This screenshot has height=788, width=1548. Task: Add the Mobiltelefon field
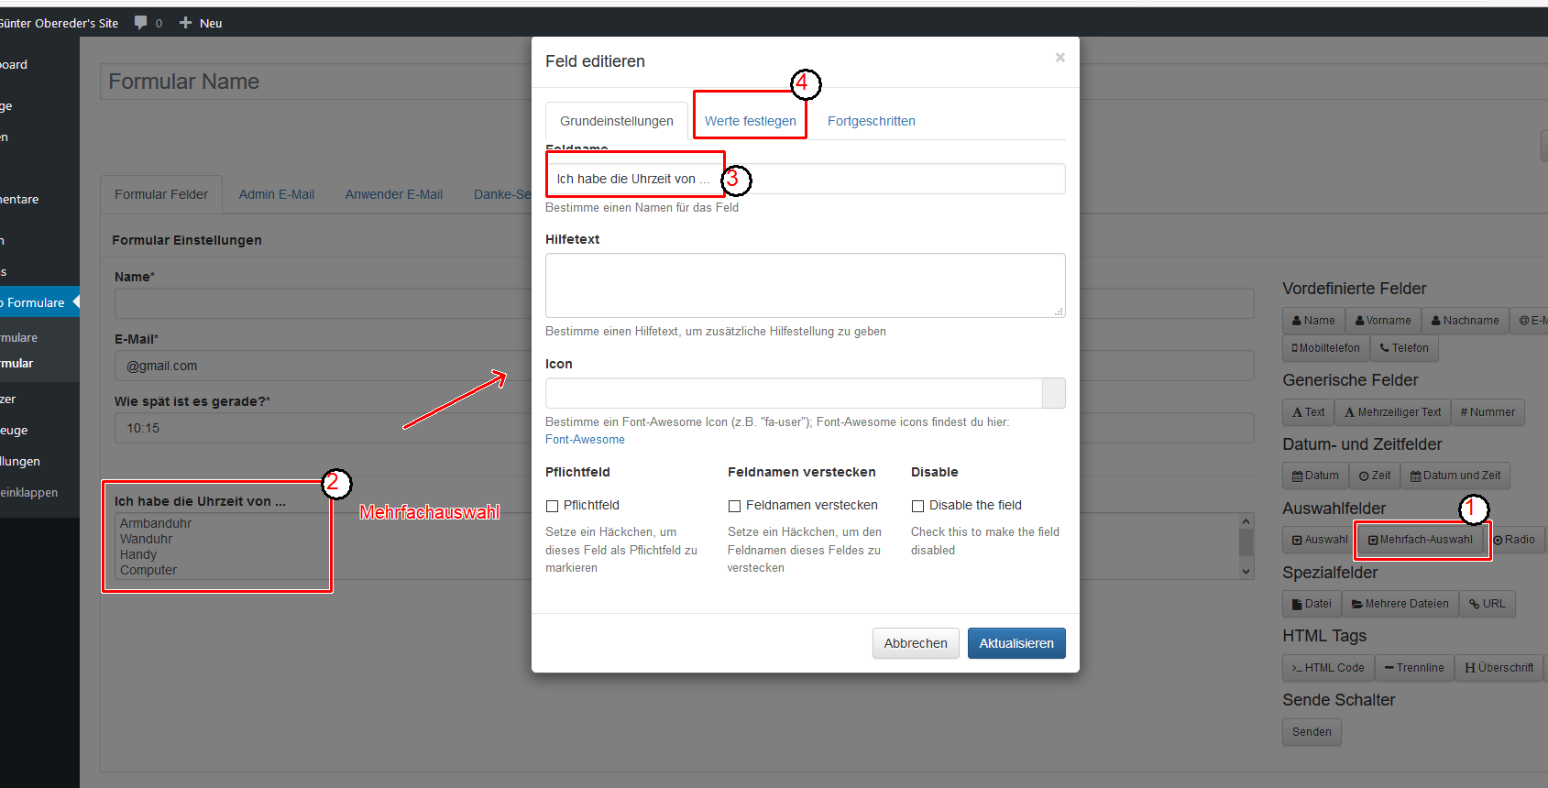coord(1325,348)
